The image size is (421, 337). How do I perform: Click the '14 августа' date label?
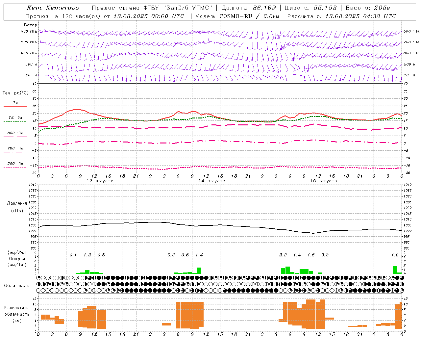click(212, 181)
